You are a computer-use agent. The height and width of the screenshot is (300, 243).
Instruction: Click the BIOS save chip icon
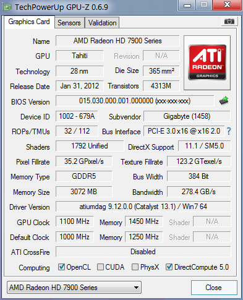pyautogui.click(x=224, y=101)
